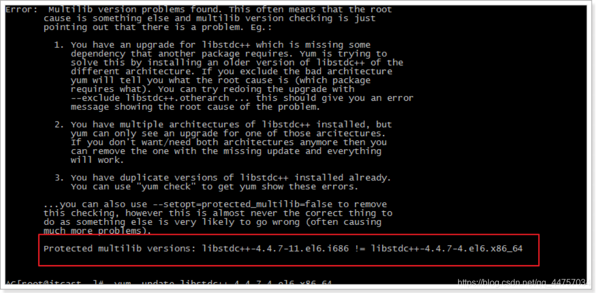
Task: Click the libstdc++-4.4.7-4.el6.x86_64 package name
Action: [x=447, y=249]
